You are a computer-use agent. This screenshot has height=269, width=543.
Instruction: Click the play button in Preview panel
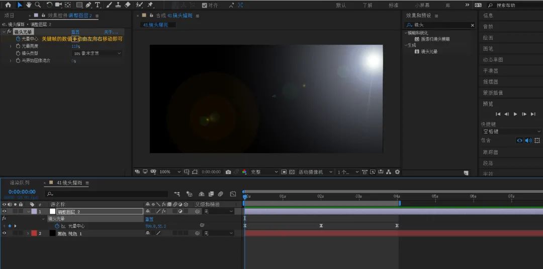coord(515,114)
